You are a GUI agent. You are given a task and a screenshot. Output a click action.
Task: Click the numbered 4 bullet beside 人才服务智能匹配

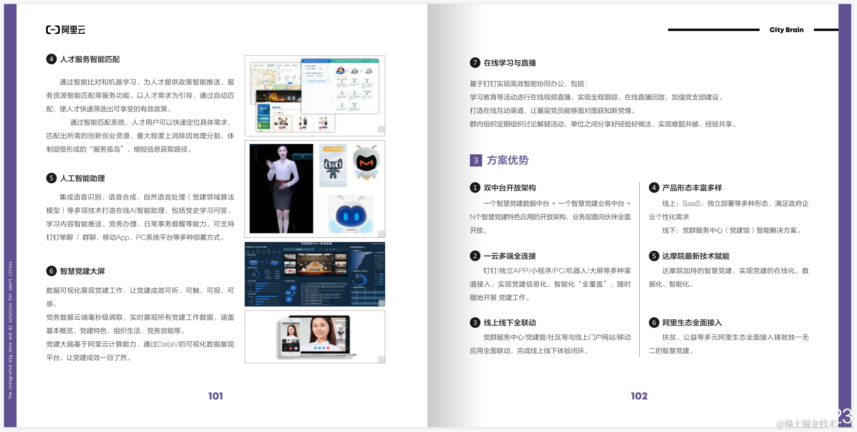[x=51, y=59]
